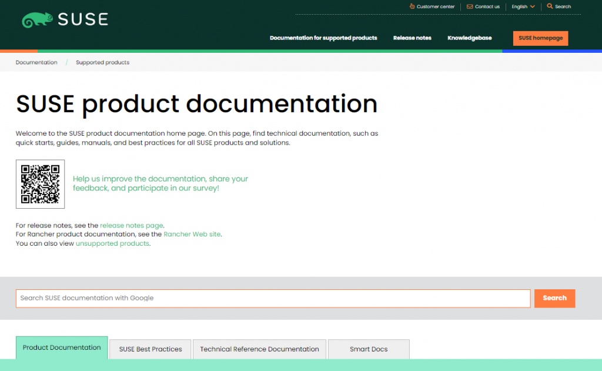Open Documentation for supported products menu
The image size is (602, 371).
pyautogui.click(x=323, y=38)
